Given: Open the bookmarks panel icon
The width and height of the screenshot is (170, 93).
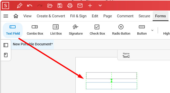Looking at the screenshot, I should point(6,55).
